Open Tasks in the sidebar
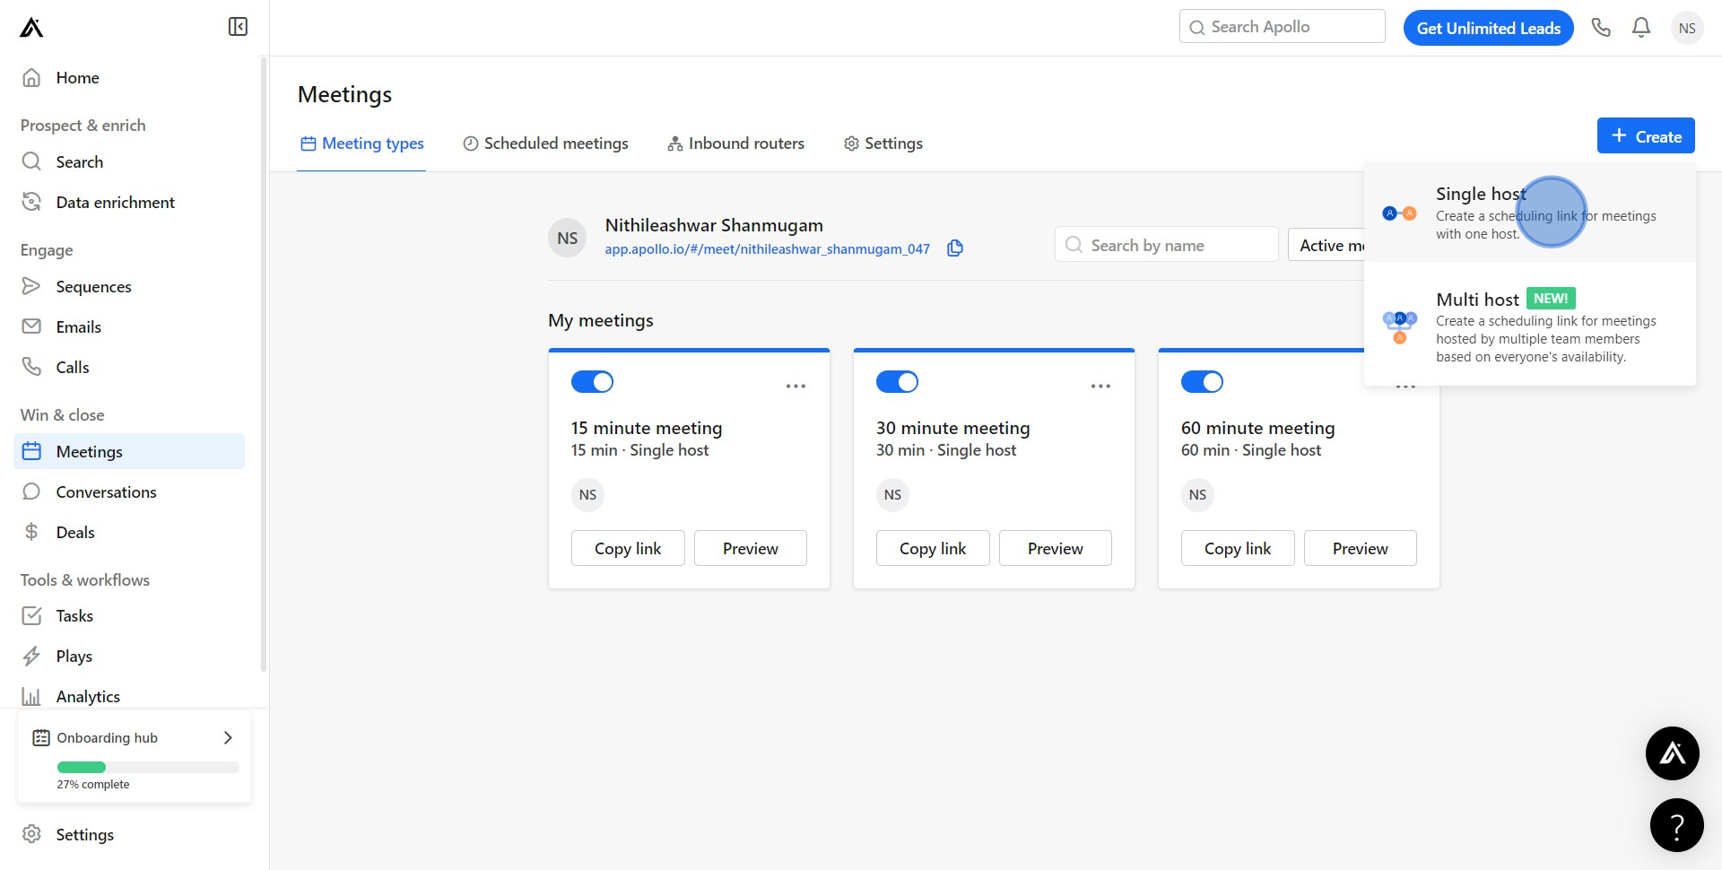Image resolution: width=1722 pixels, height=870 pixels. 129,616
